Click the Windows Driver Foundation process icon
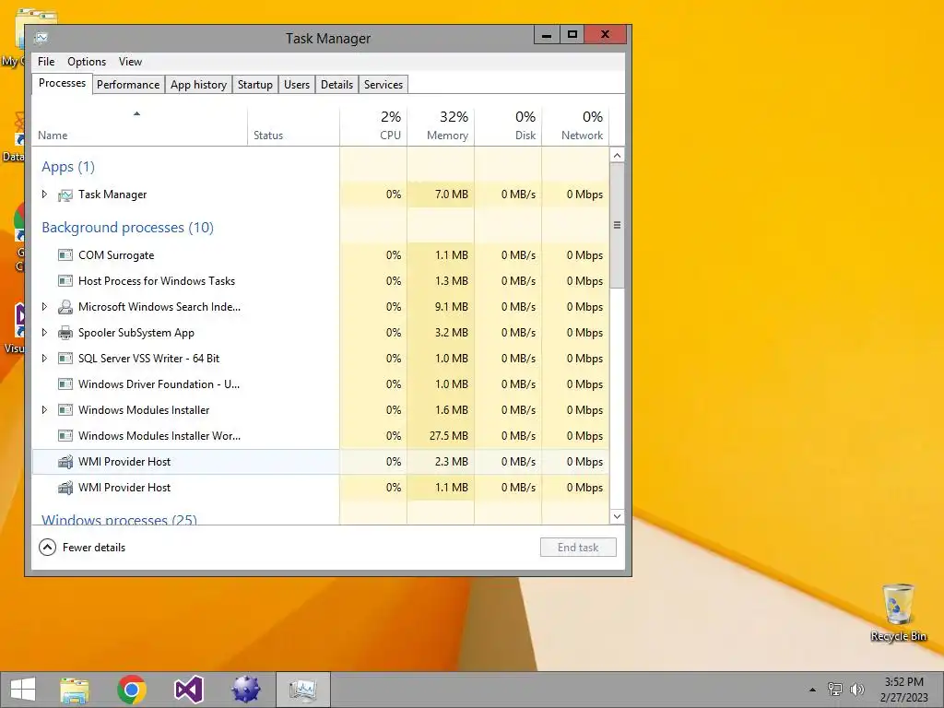 tap(65, 384)
